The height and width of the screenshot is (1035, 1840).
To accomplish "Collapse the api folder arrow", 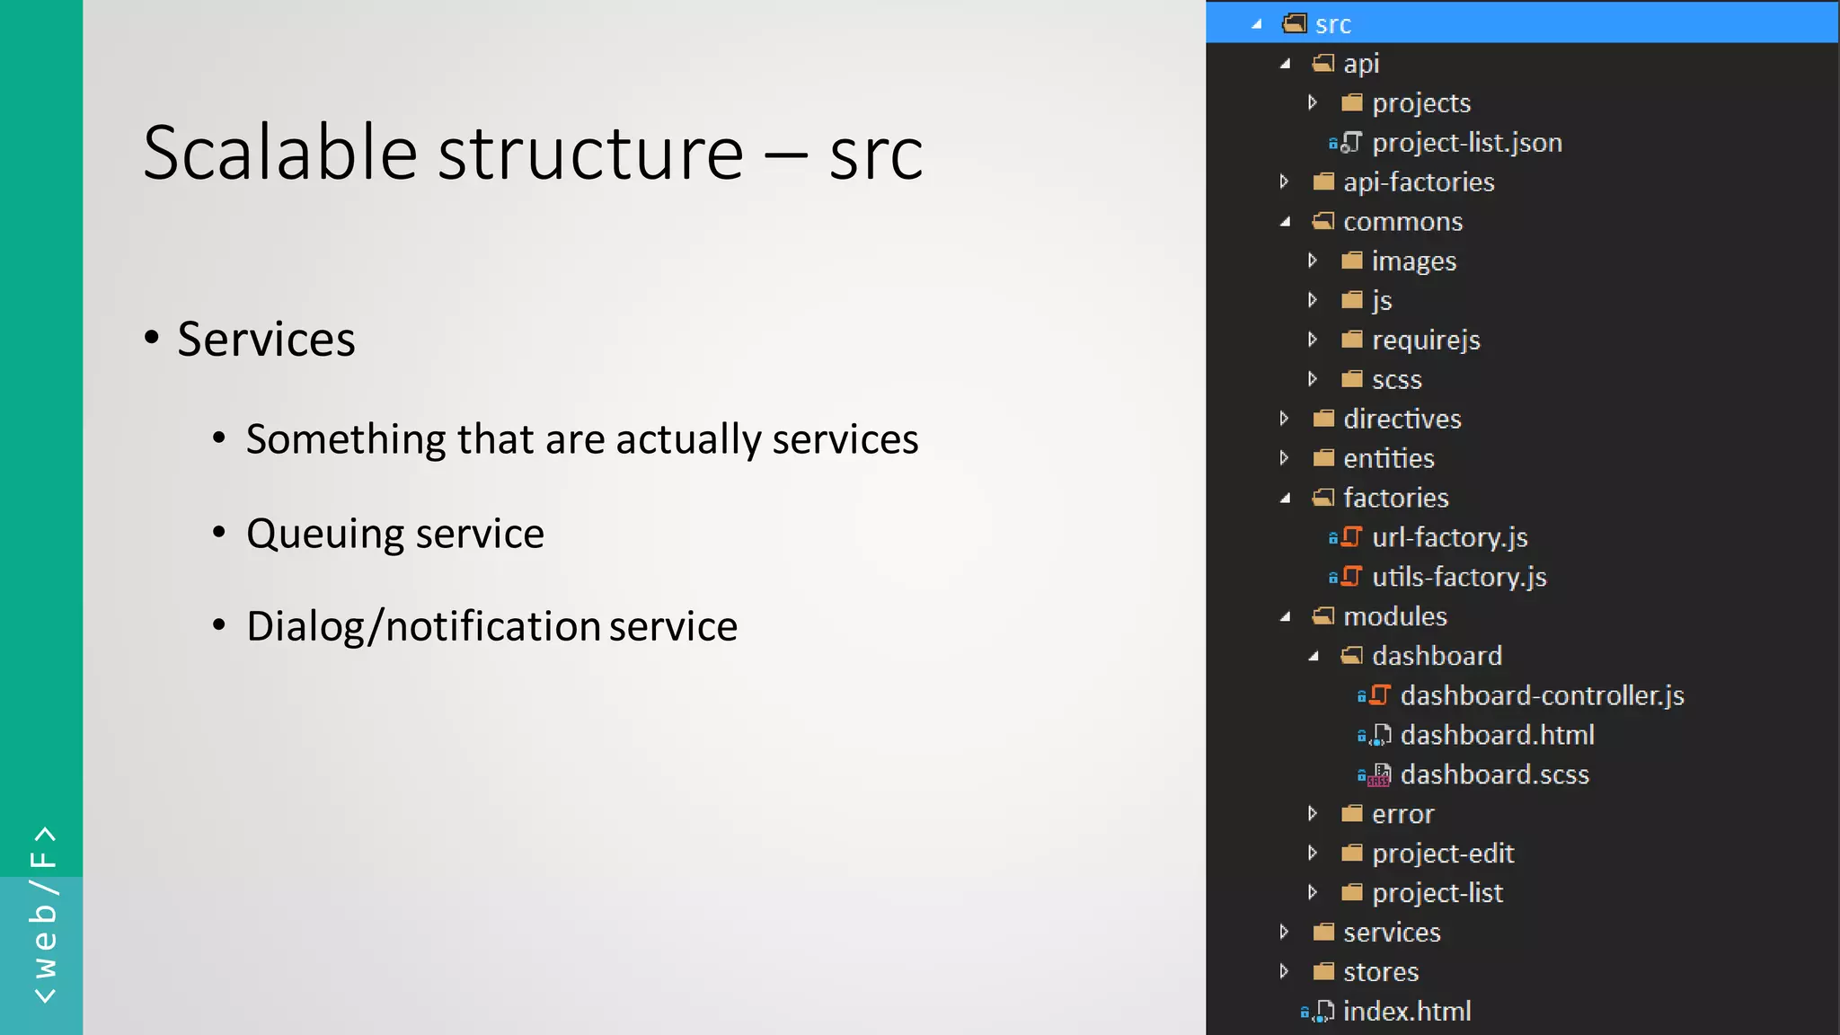I will click(1286, 65).
